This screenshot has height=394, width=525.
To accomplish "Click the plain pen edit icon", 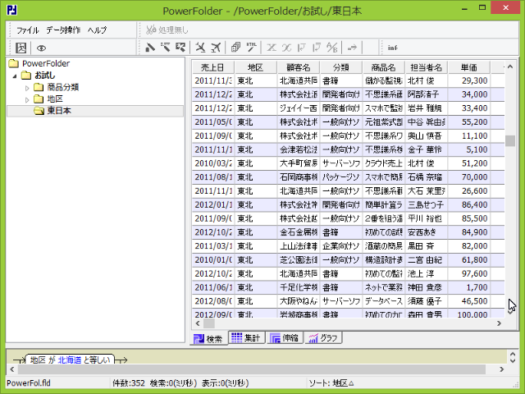I will tap(150, 48).
